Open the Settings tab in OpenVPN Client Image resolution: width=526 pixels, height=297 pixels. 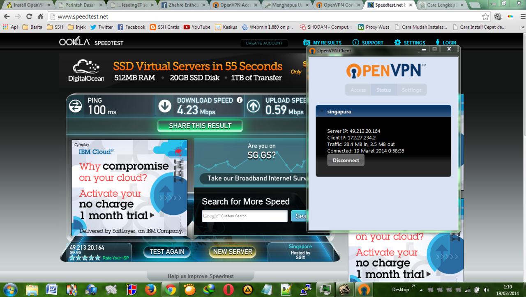click(411, 90)
